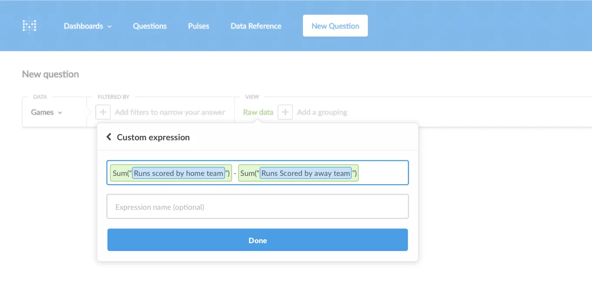Image resolution: width=592 pixels, height=304 pixels.
Task: Click the plus icon to add a filter
Action: point(103,112)
